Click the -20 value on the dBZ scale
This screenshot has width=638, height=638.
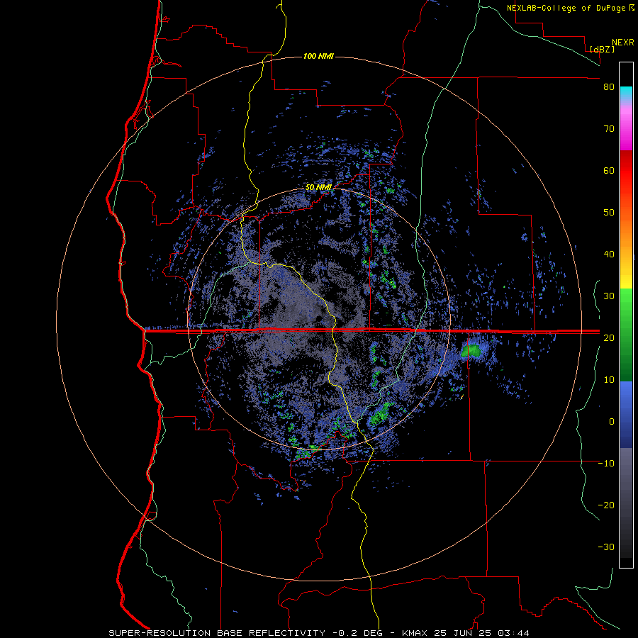pyautogui.click(x=606, y=505)
